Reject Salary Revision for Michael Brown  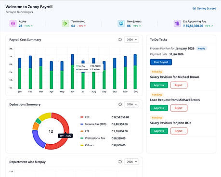click(x=179, y=85)
